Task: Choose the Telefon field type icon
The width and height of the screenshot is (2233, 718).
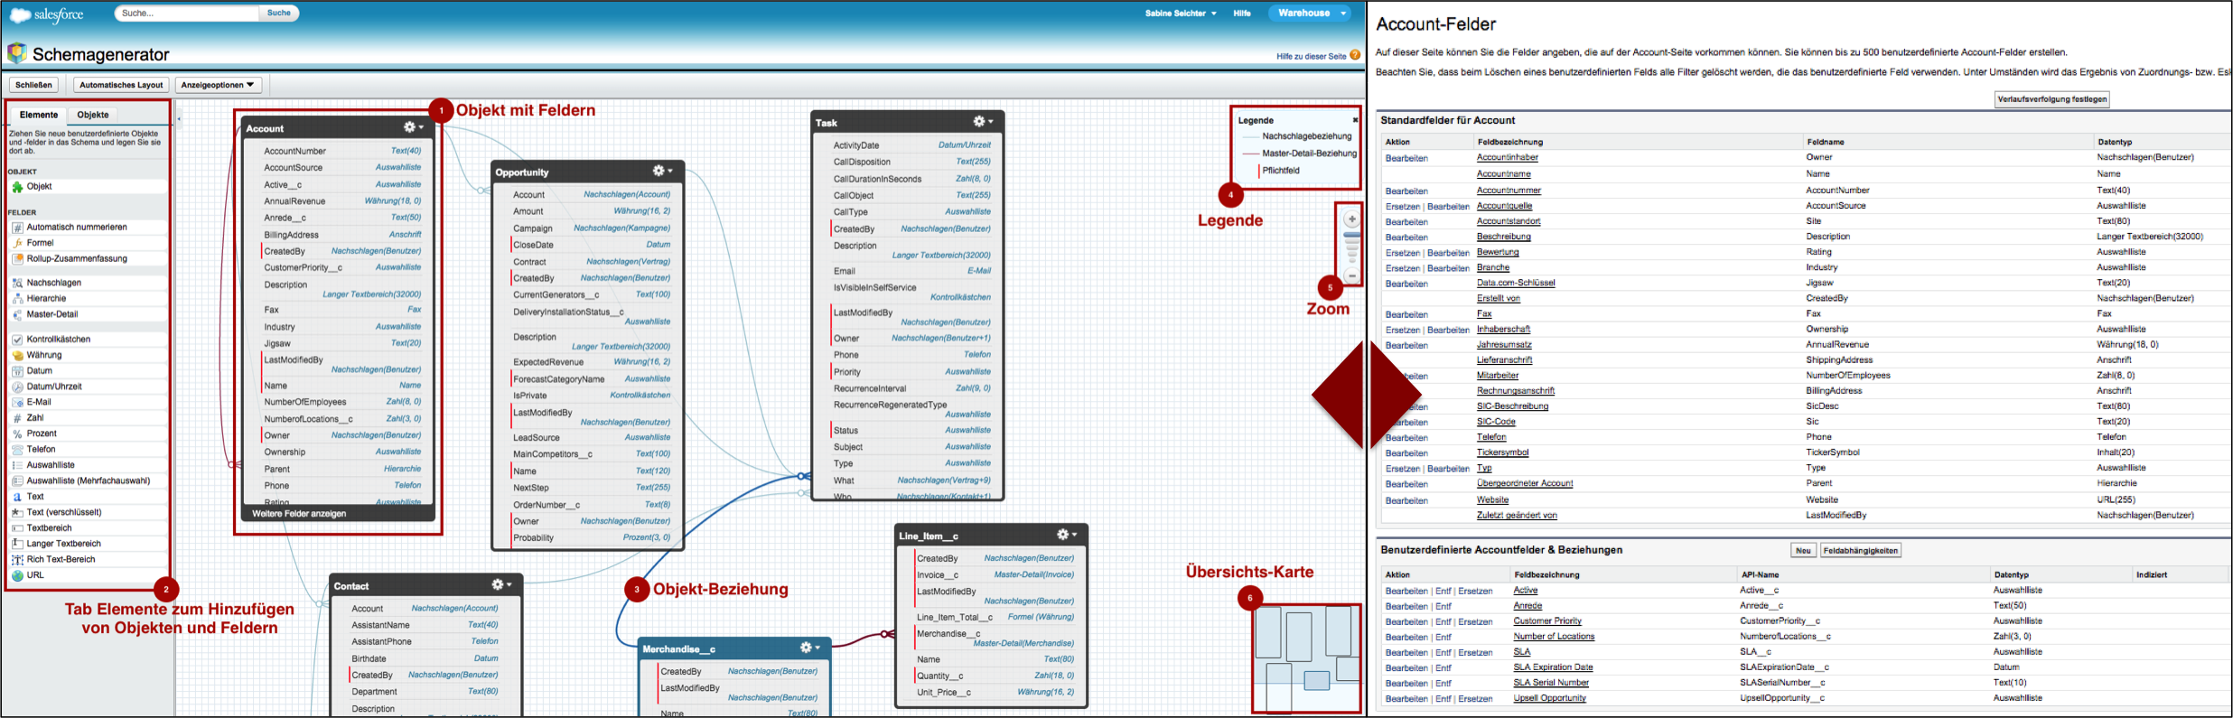Action: click(17, 449)
